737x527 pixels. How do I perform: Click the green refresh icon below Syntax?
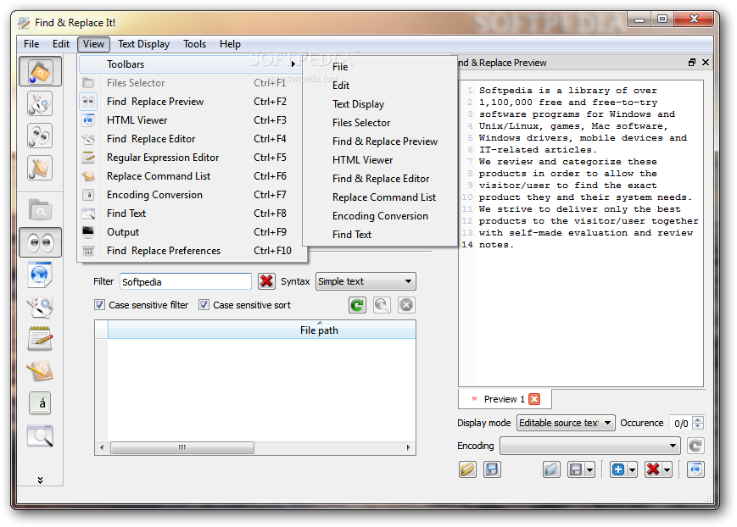click(x=358, y=305)
